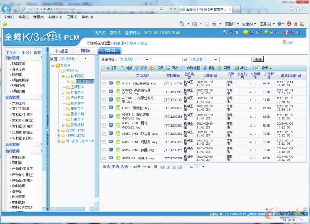Tick the checkbox for the 司机室.dwg row
Screen dimensions: 310x224
click(104, 108)
